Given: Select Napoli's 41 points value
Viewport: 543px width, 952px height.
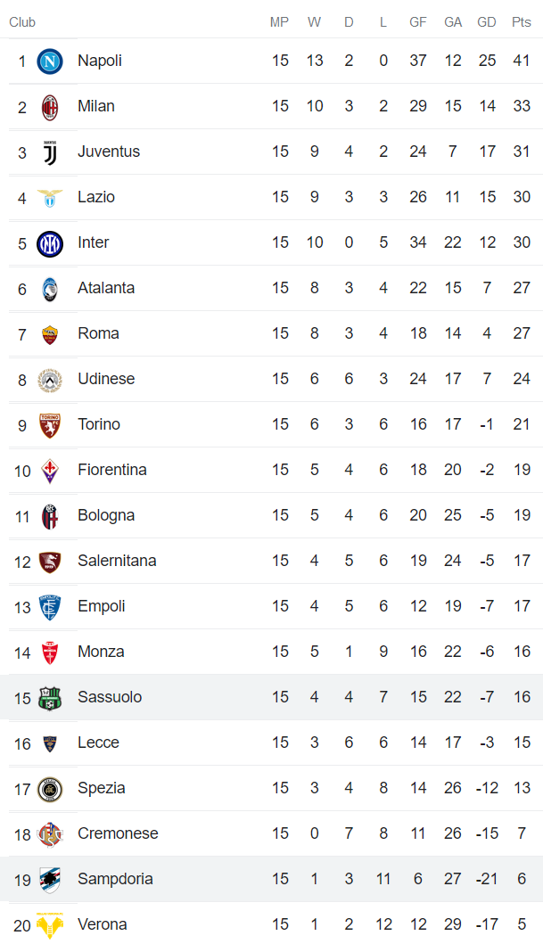Looking at the screenshot, I should 522,61.
